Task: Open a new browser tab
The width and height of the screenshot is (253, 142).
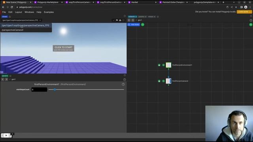Action: pos(223,2)
